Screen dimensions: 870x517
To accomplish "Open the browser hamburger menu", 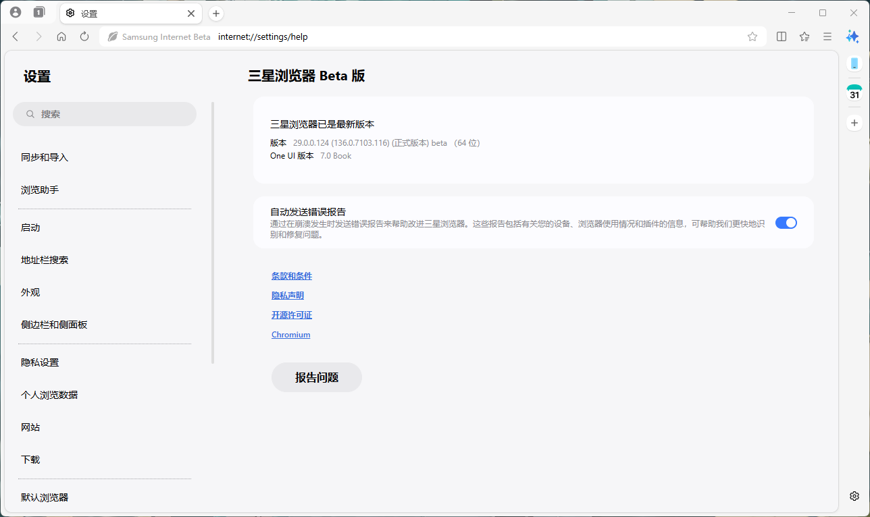I will [827, 36].
